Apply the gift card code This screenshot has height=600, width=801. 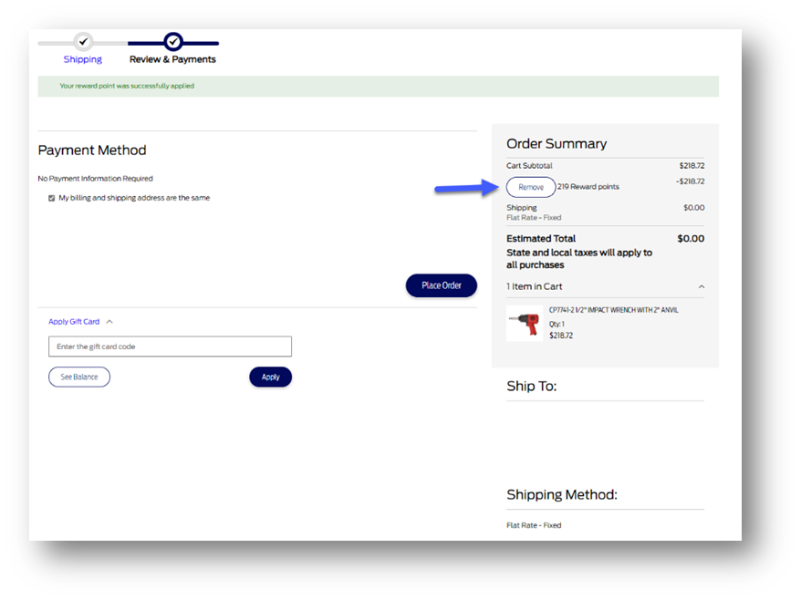pos(270,377)
